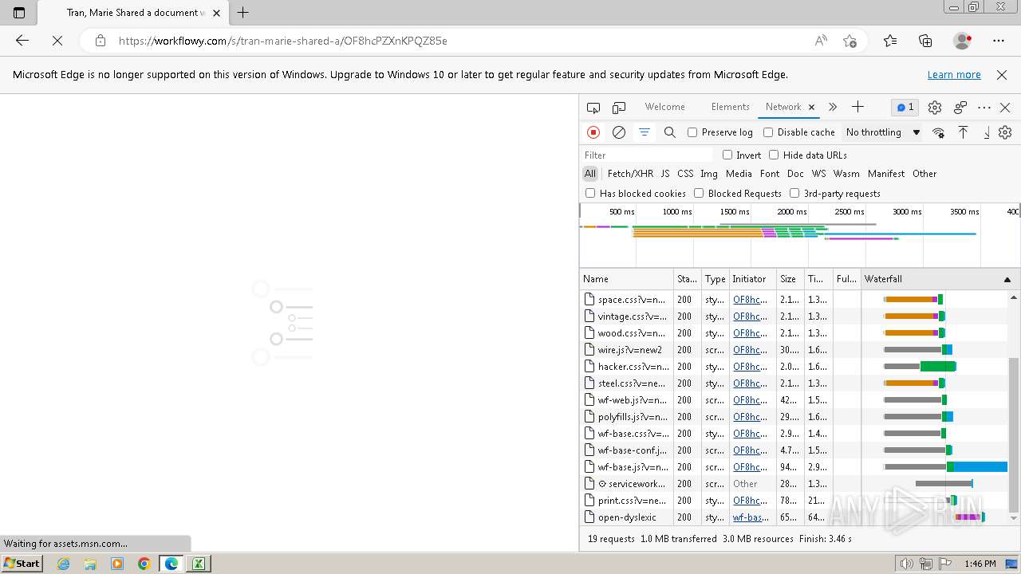The image size is (1021, 574).
Task: Filter requests by Fetch/XHR
Action: pyautogui.click(x=630, y=174)
